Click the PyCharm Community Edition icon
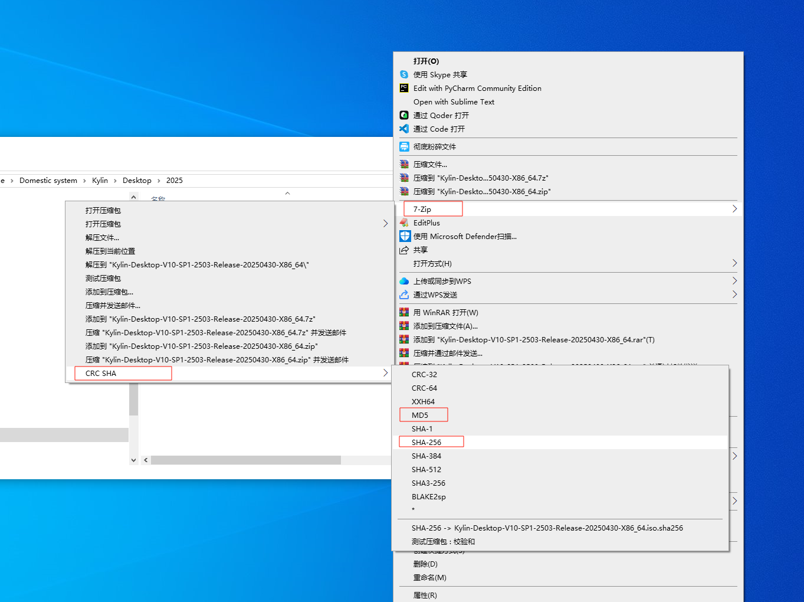This screenshot has height=602, width=804. 404,88
